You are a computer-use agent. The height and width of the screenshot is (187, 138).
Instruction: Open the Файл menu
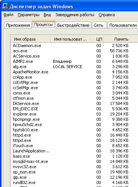tap(8, 15)
